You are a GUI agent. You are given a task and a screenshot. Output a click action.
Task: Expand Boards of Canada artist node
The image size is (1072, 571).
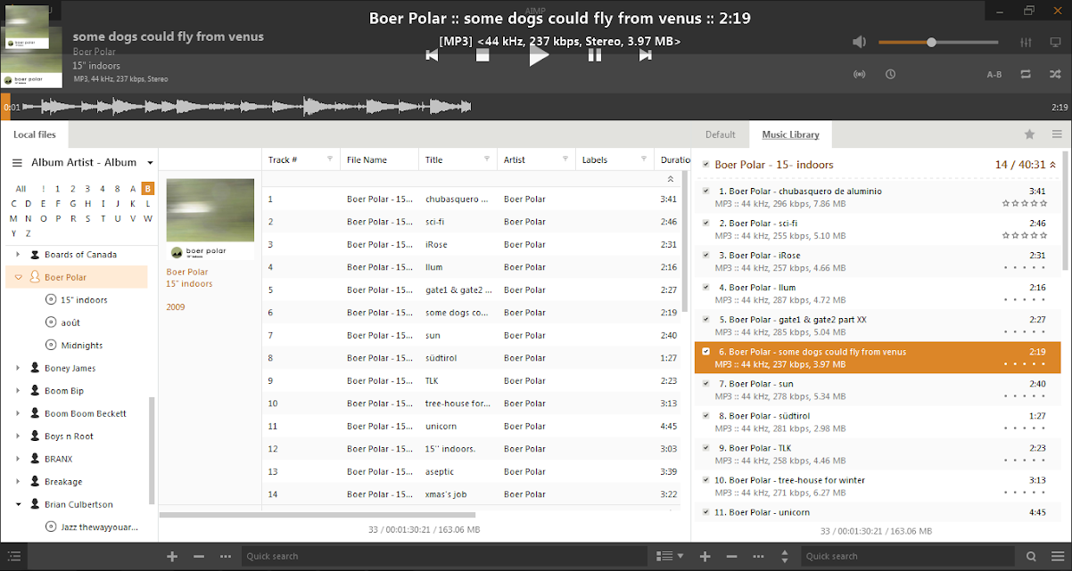(x=18, y=255)
